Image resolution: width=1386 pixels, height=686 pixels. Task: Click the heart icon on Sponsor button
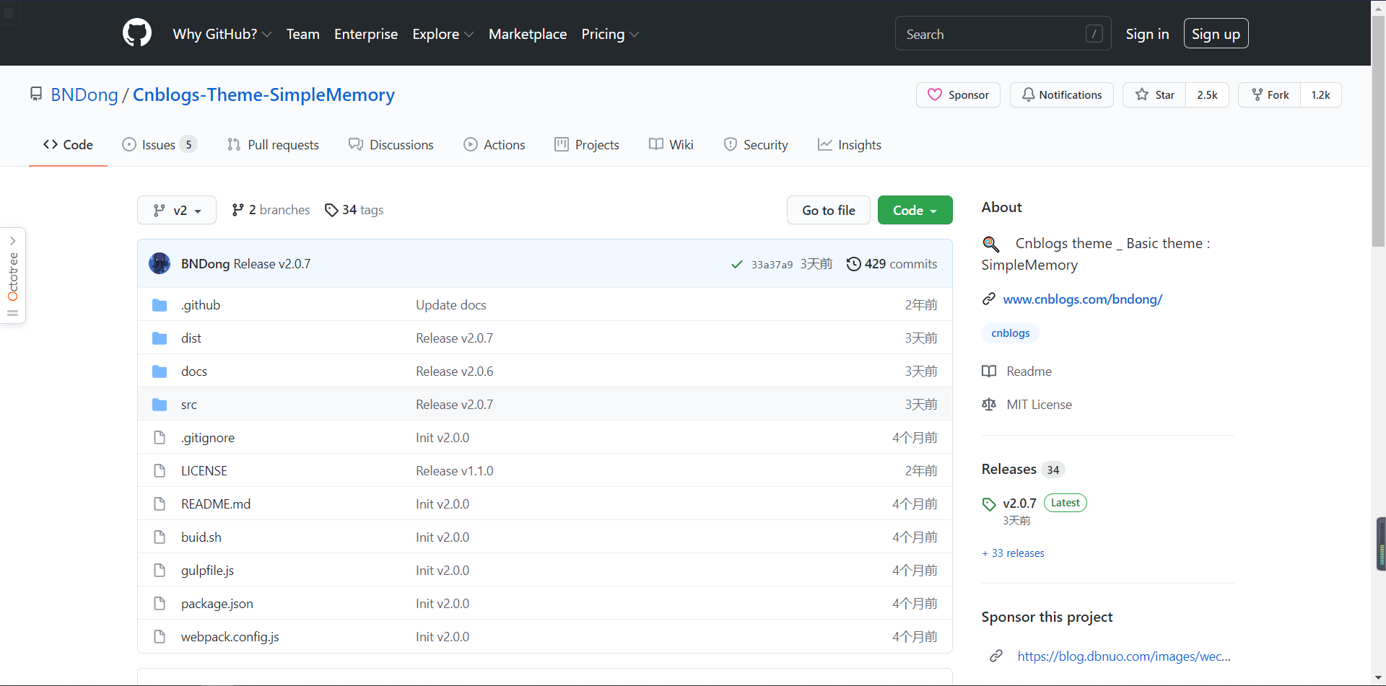pos(935,94)
